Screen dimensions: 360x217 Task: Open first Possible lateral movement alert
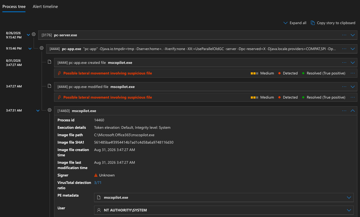(x=108, y=73)
